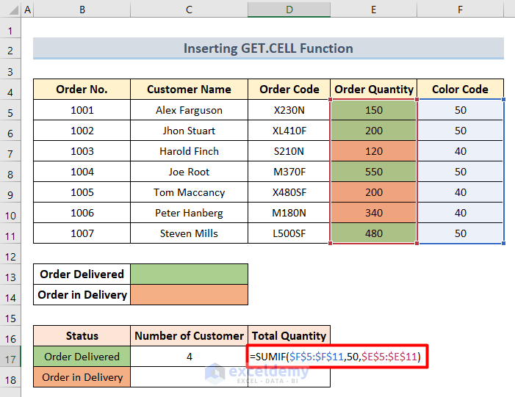Select column B header
Screen dimensions: 515x397
82,10
